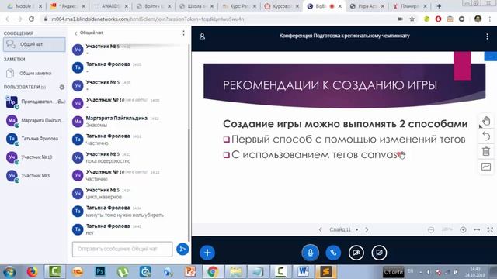Click the chat message input field

click(123, 250)
